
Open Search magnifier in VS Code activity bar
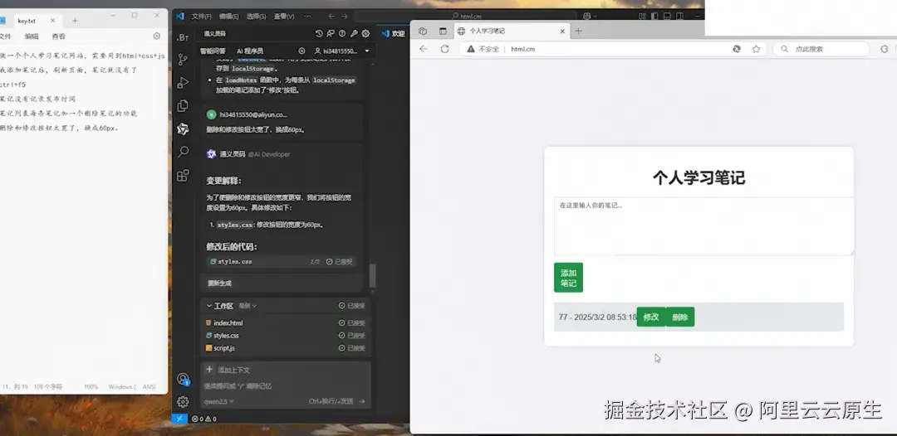[x=183, y=152]
